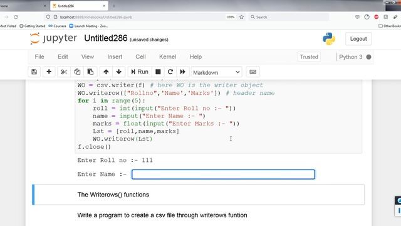This screenshot has width=401, height=226.
Task: Click the Trusted notebook button
Action: pos(309,57)
